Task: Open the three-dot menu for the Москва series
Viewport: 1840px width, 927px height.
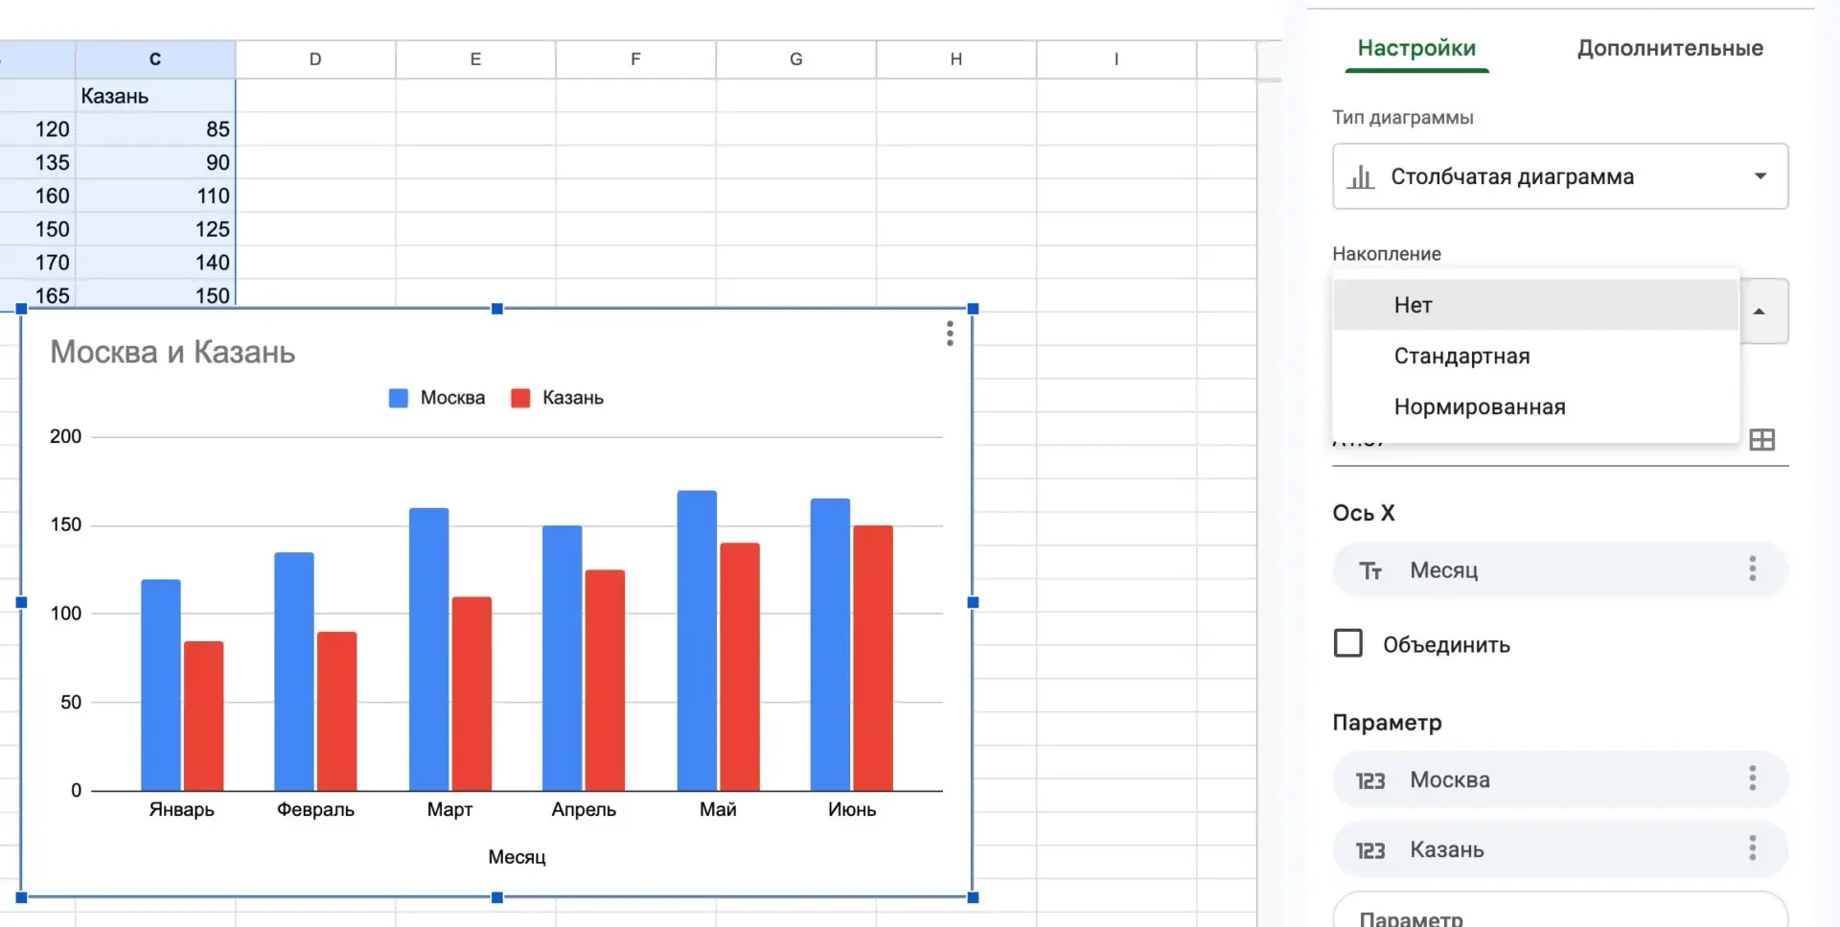Action: pyautogui.click(x=1752, y=778)
